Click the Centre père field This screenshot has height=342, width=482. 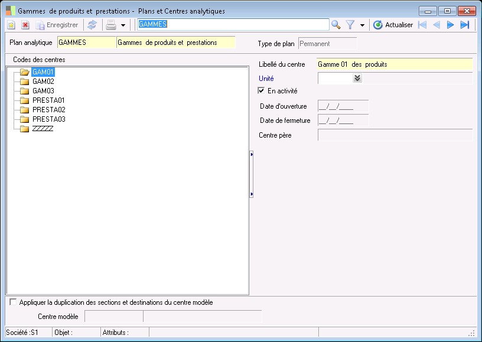[x=395, y=135]
